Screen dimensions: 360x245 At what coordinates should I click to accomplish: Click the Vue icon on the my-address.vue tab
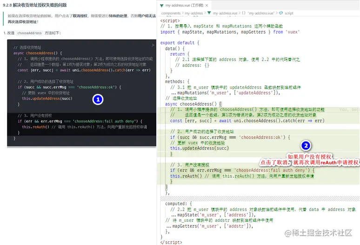click(162, 5)
